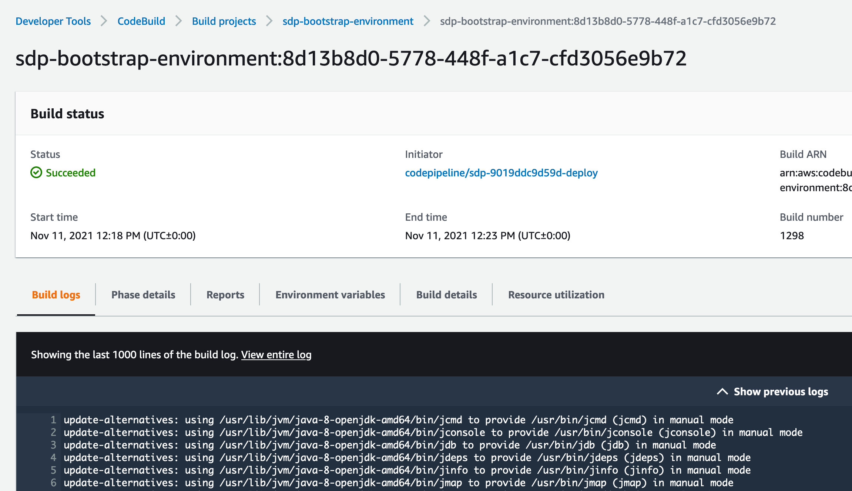Click the Build status panel heading
The height and width of the screenshot is (491, 852).
click(x=67, y=114)
